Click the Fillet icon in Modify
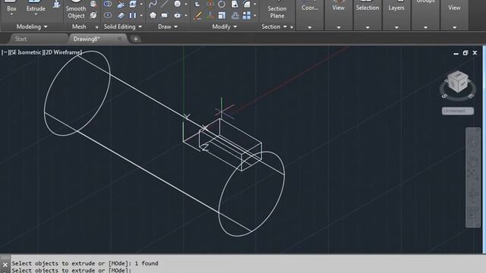Screen dimensions: 486x273 pyautogui.click(x=247, y=4)
